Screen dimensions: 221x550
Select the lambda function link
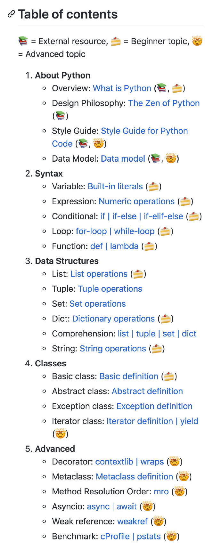point(124,246)
